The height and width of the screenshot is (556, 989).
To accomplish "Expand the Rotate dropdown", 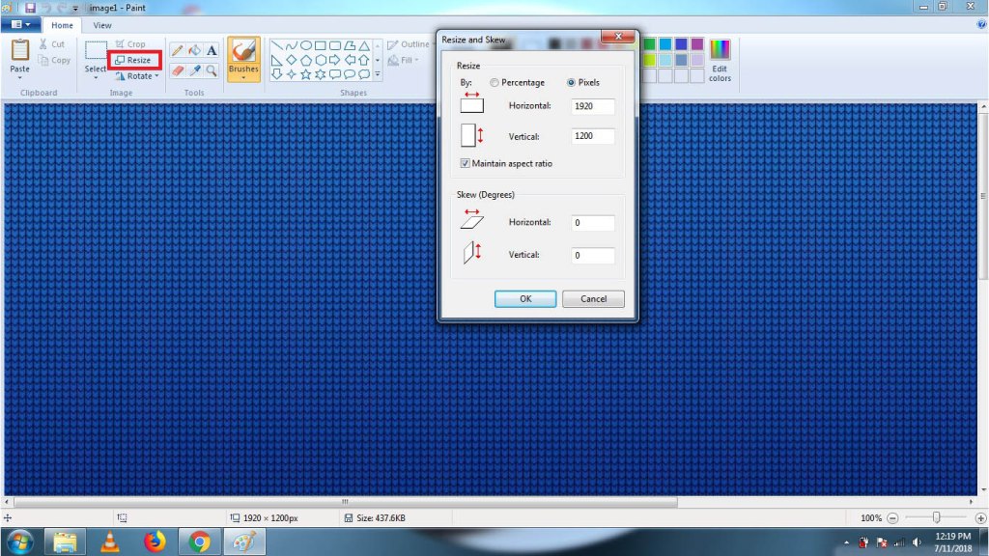I will click(x=157, y=76).
